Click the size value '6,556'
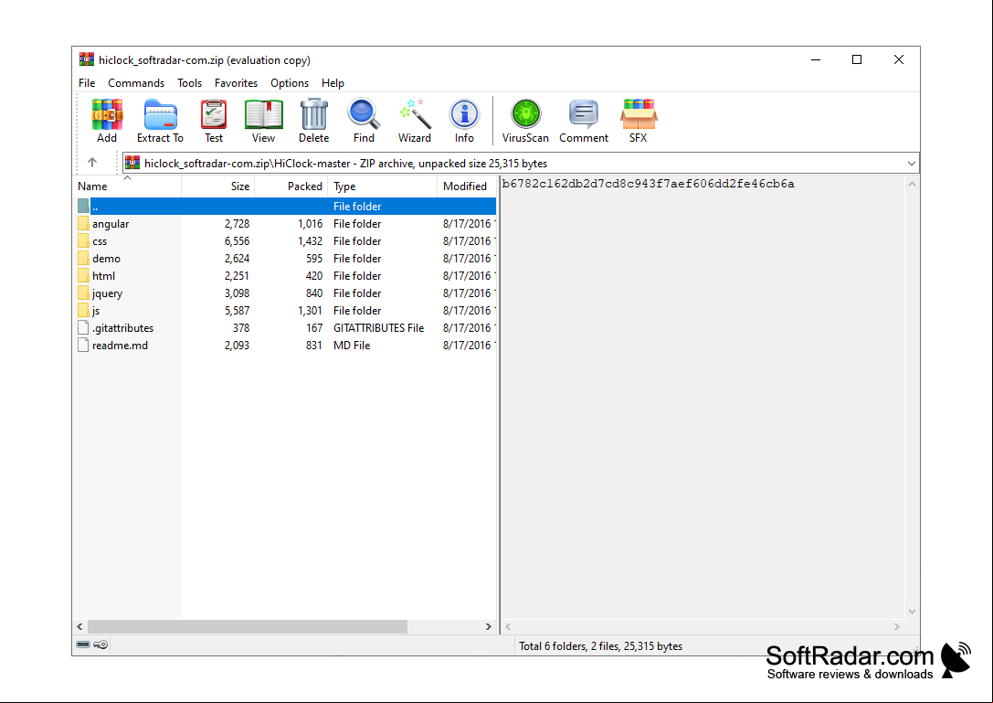This screenshot has height=703, width=993. pyautogui.click(x=237, y=241)
